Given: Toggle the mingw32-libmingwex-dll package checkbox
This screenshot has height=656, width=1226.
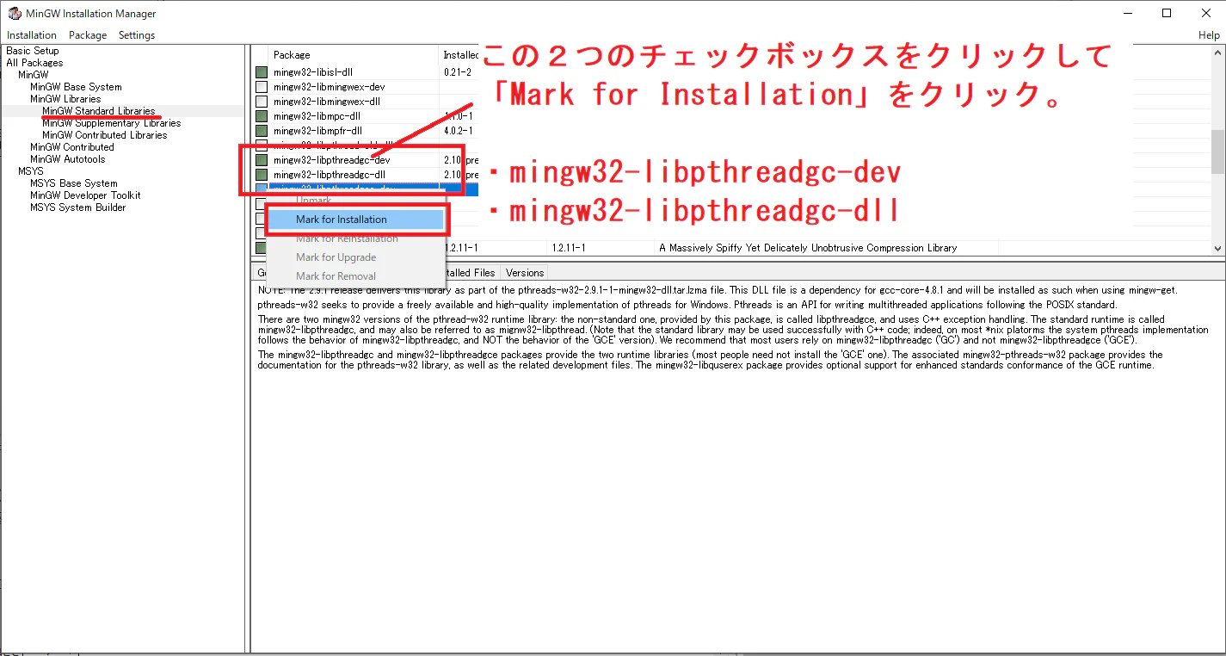Looking at the screenshot, I should [x=262, y=102].
